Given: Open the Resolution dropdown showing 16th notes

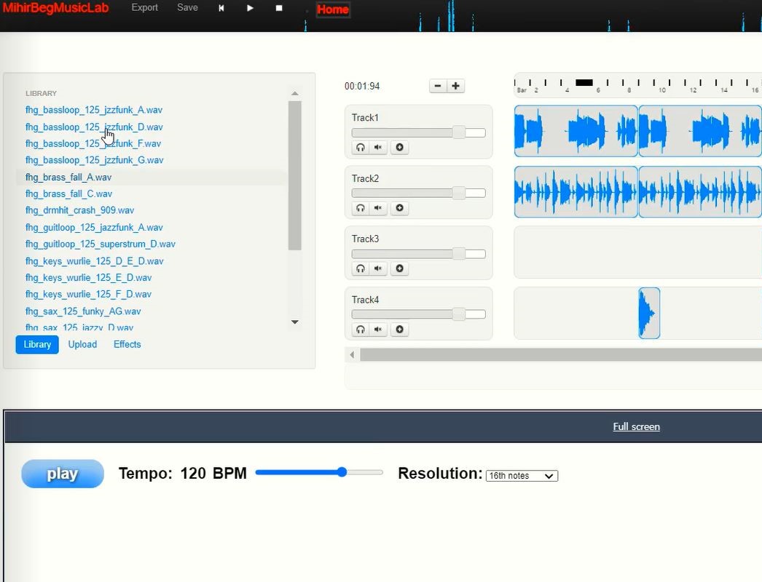Looking at the screenshot, I should click(522, 476).
